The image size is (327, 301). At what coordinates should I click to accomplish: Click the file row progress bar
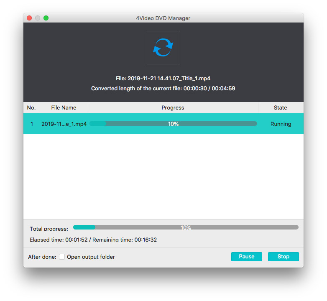(173, 124)
